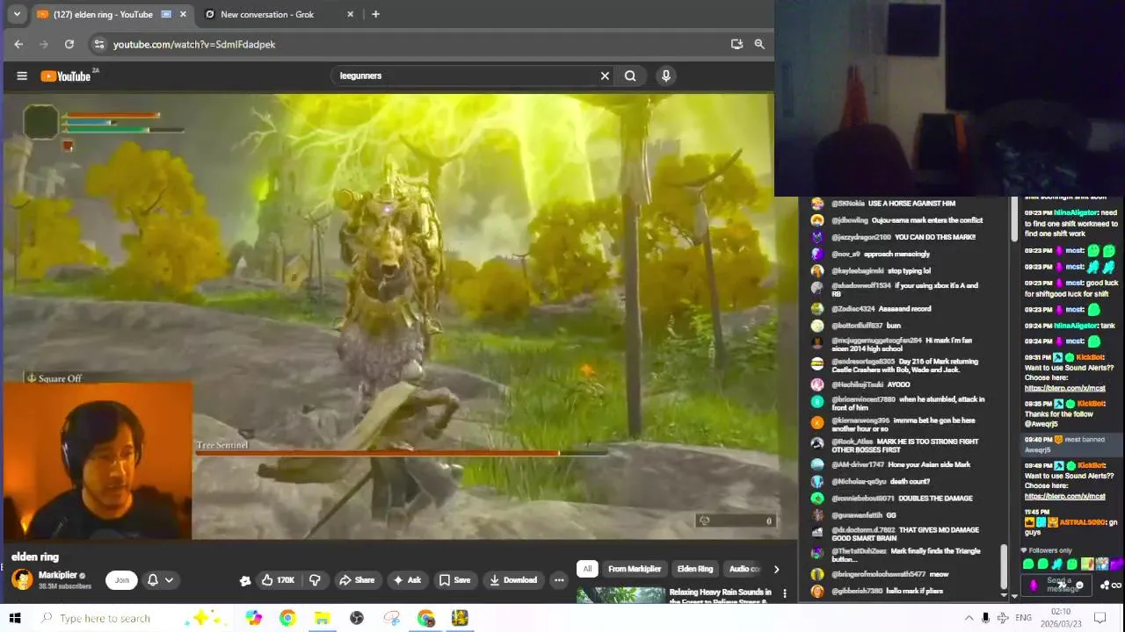Select the Elden Ring chip
1125x632 pixels.
[x=695, y=569]
